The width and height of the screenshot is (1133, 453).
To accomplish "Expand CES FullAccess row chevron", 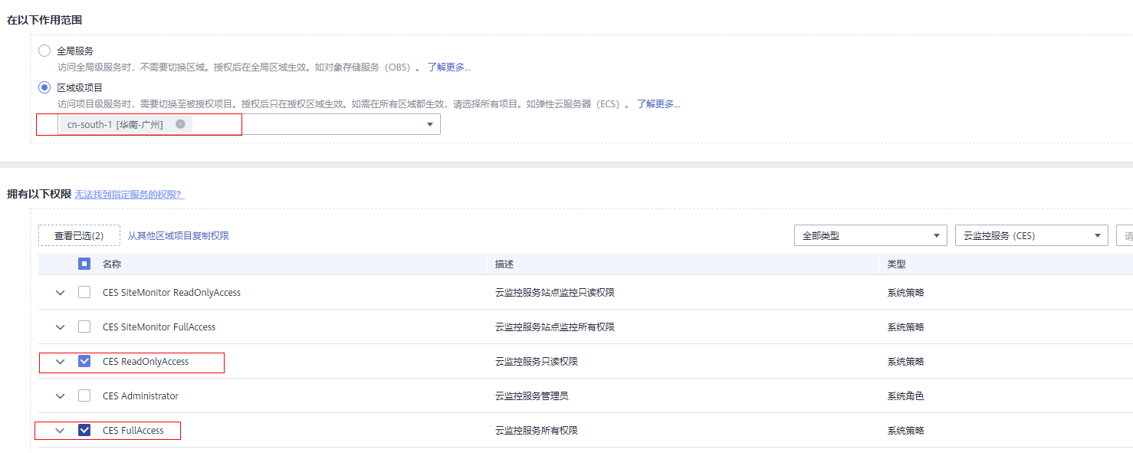I will (x=61, y=431).
